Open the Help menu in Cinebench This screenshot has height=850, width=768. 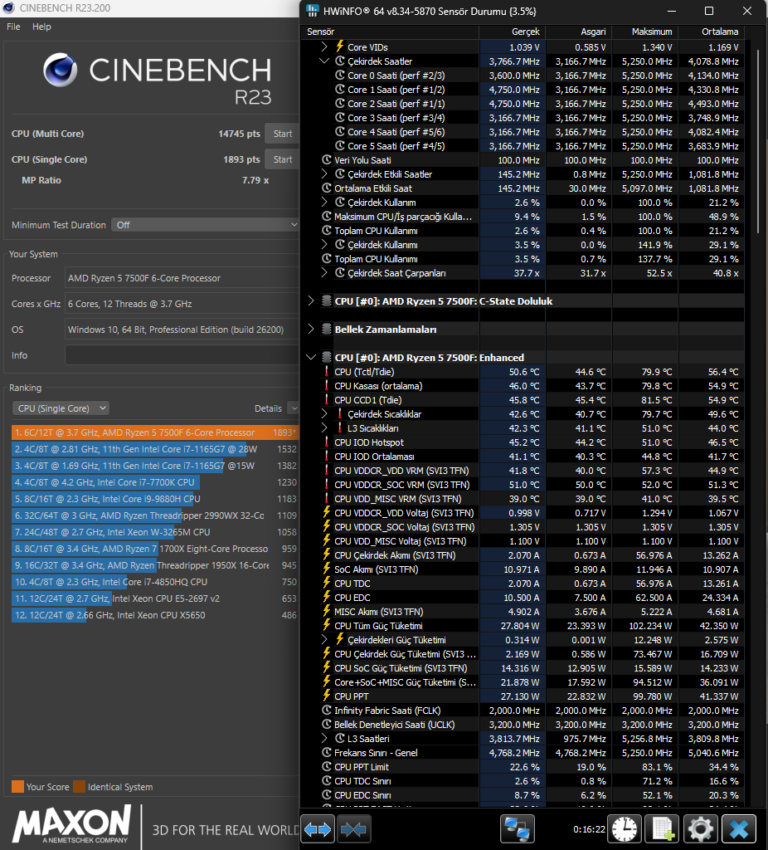tap(41, 27)
